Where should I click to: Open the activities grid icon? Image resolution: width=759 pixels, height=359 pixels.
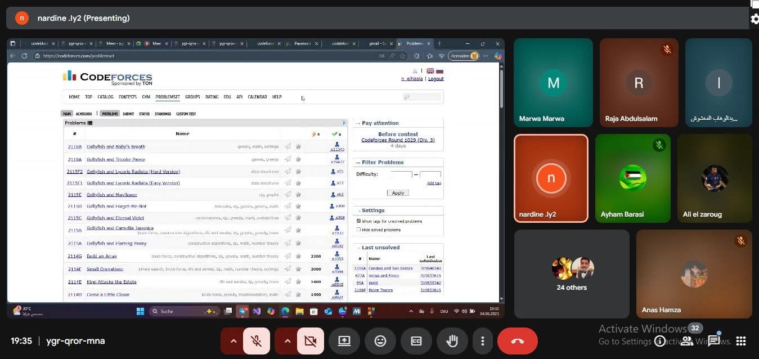pyautogui.click(x=741, y=341)
